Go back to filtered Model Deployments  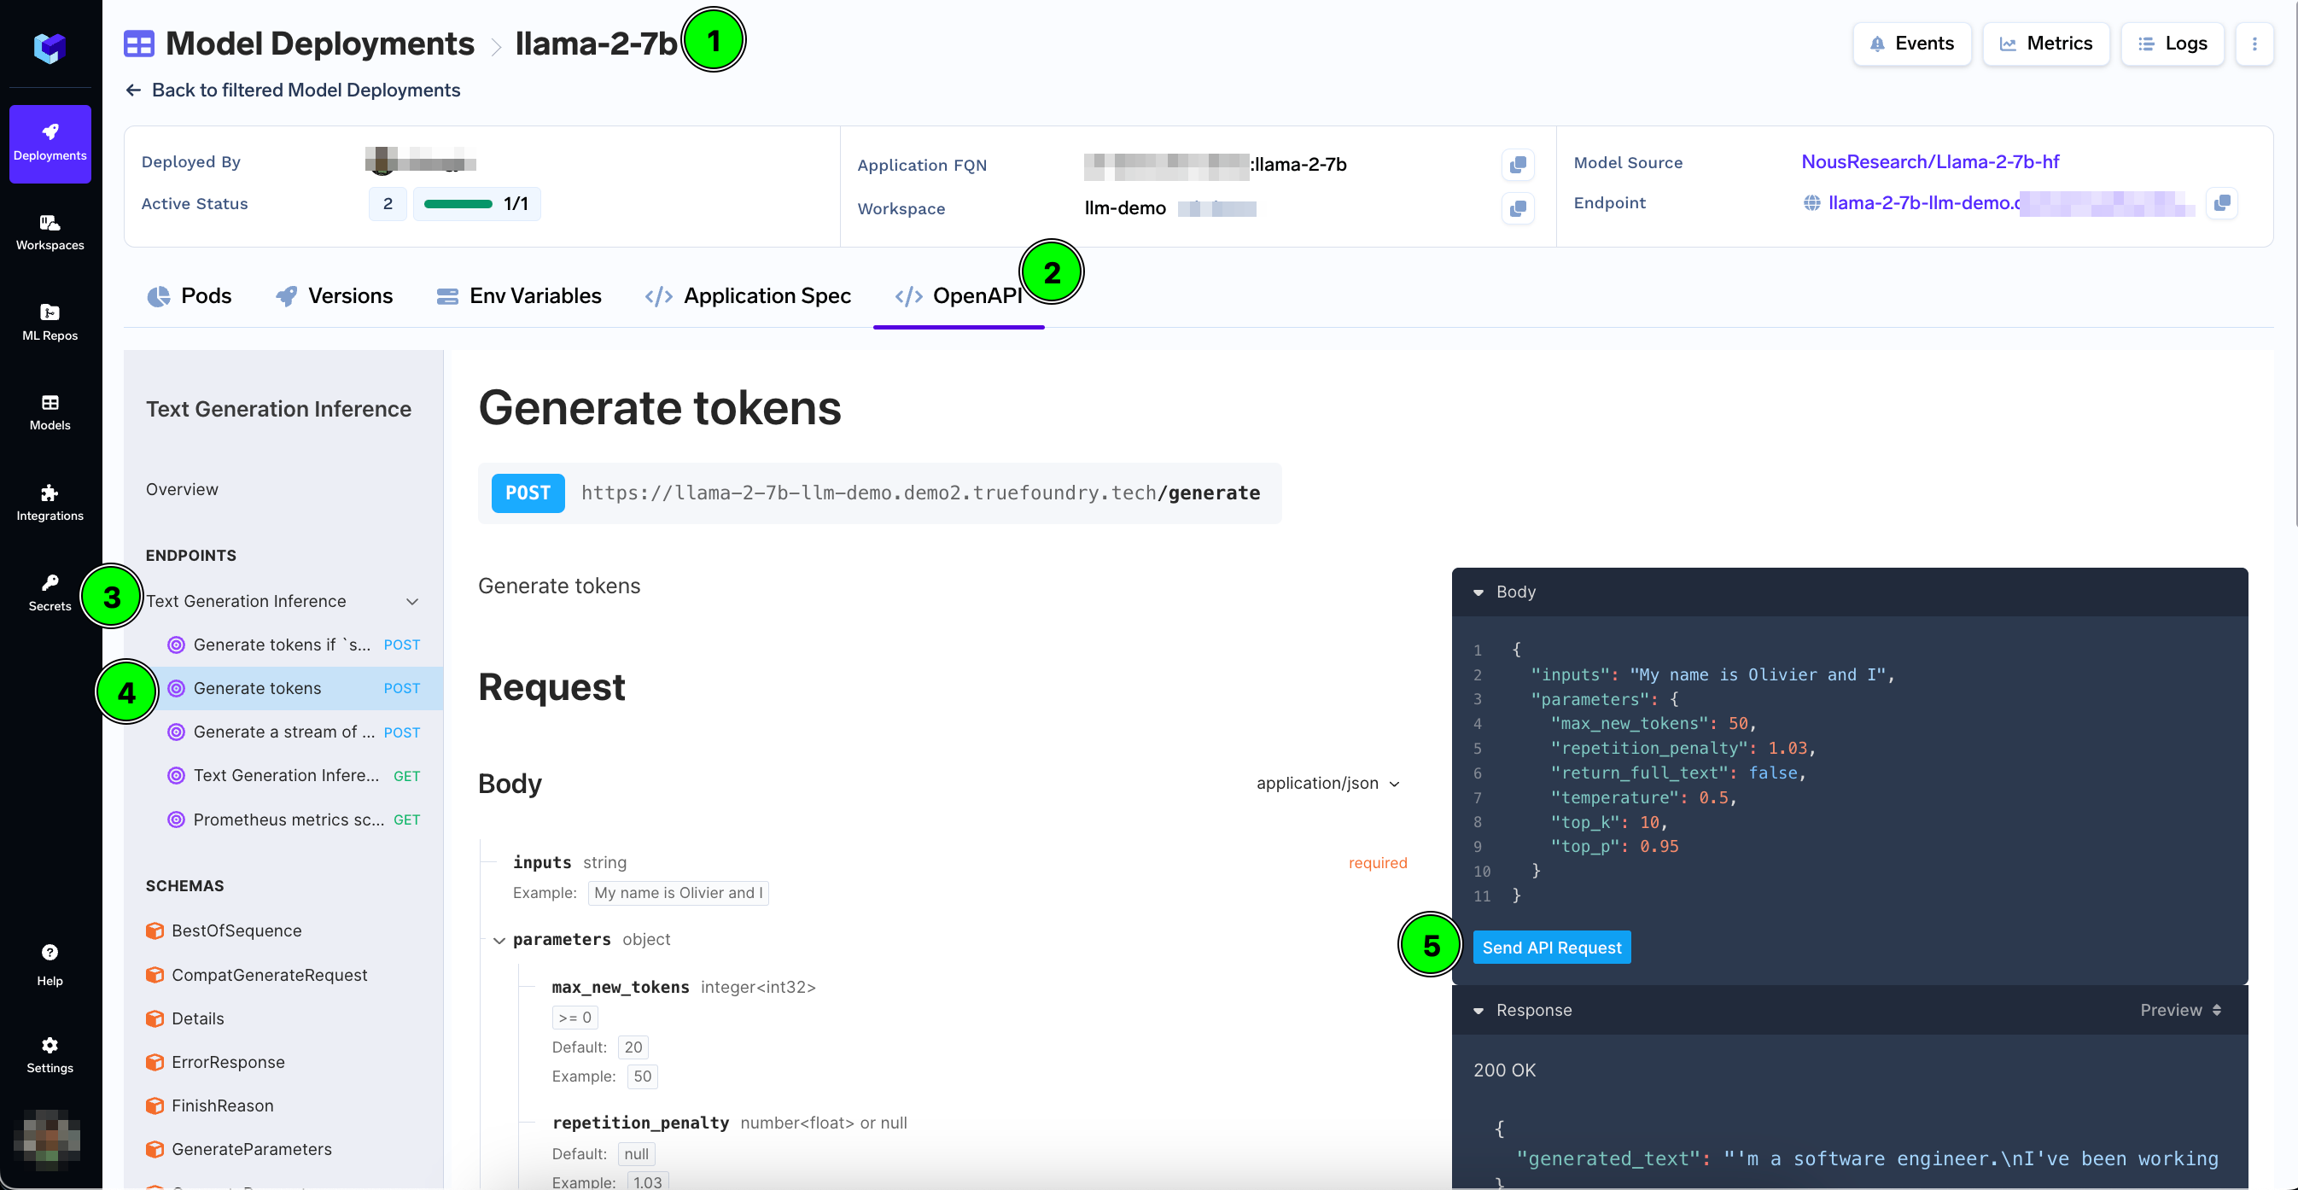click(293, 90)
